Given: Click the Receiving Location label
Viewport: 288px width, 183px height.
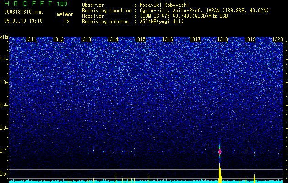Looking at the screenshot, I should (x=107, y=11).
